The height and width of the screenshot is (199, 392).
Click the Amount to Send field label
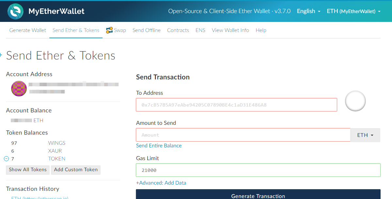[156, 123]
